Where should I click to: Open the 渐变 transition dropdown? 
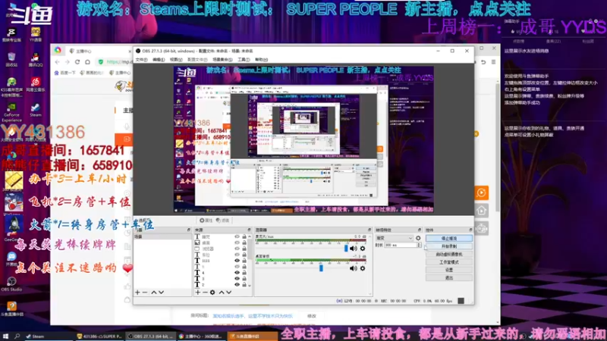[x=394, y=238]
